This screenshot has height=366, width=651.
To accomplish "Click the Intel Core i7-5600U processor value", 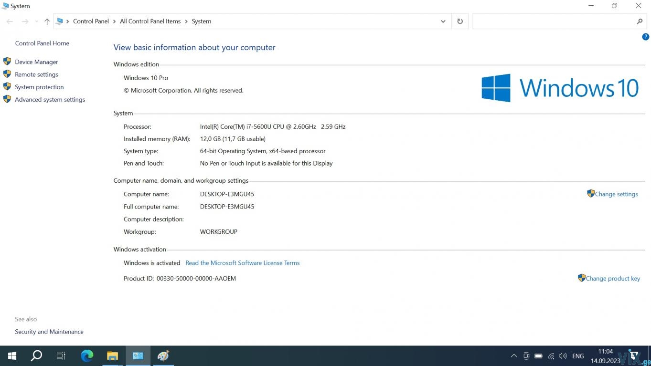I will click(273, 127).
